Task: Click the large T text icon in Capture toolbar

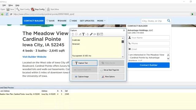Action: tap(83, 34)
